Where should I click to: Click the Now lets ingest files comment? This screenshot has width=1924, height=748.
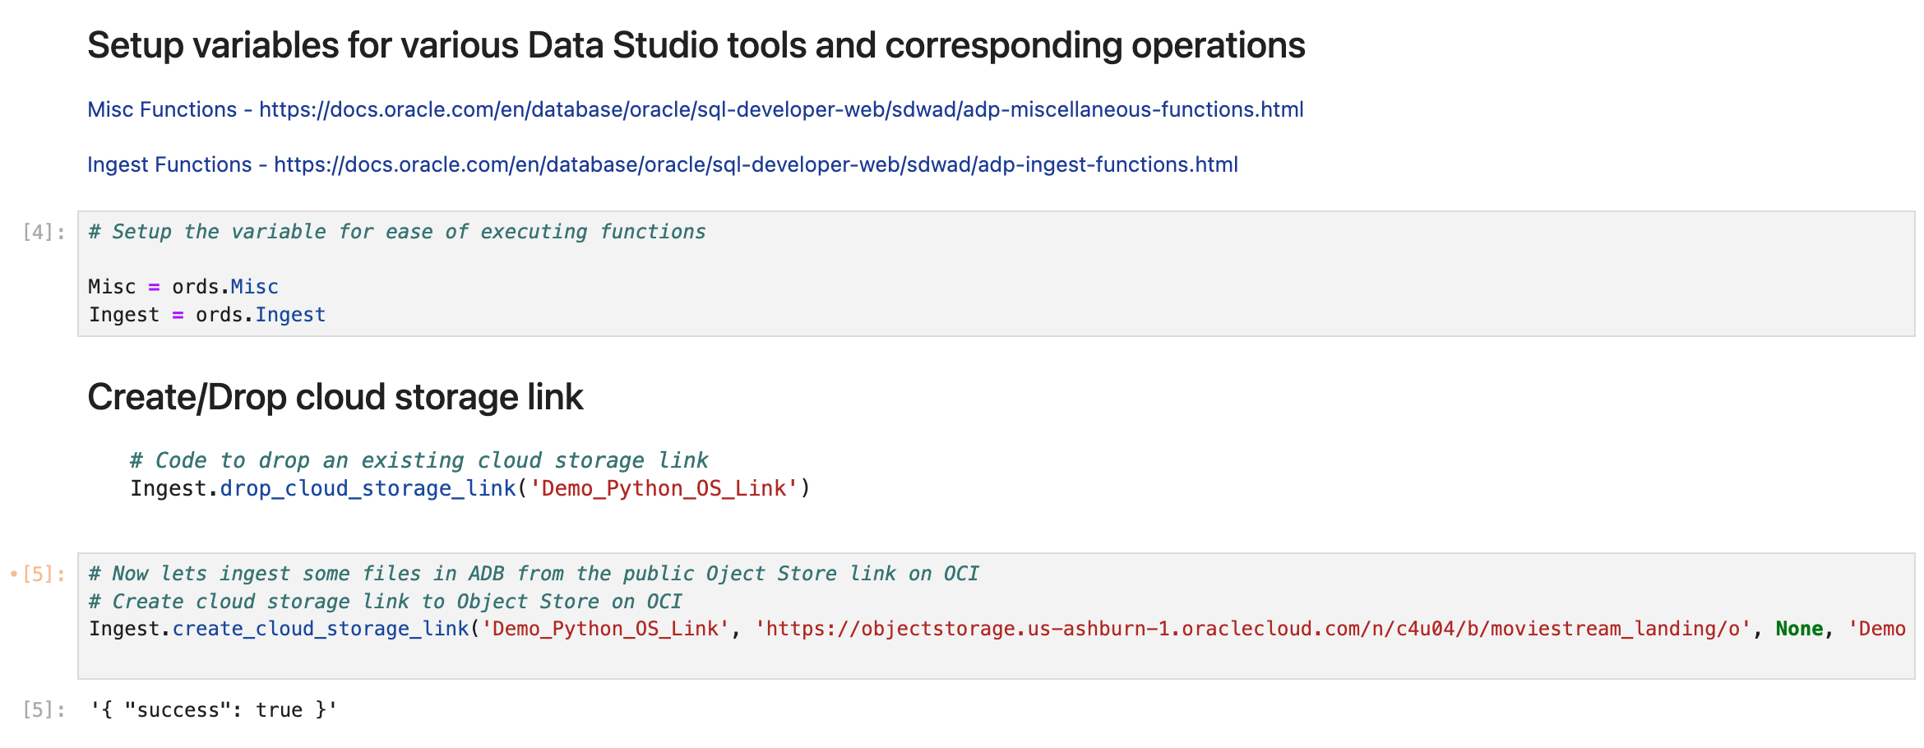[534, 574]
